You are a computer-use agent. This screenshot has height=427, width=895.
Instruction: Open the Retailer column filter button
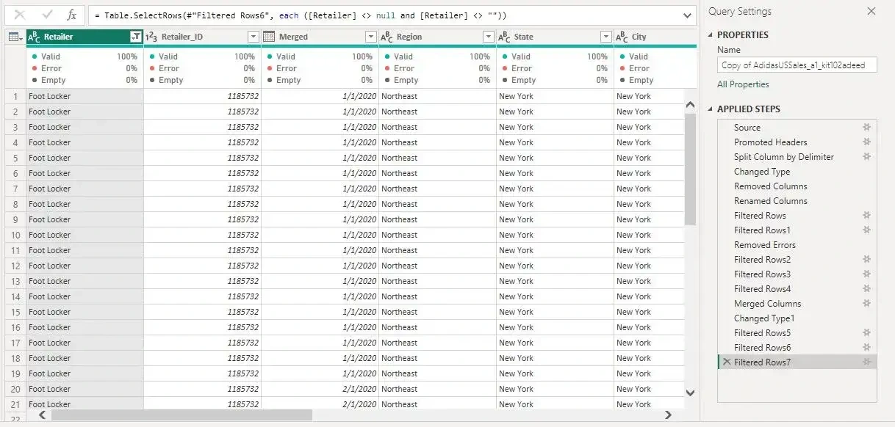(135, 37)
